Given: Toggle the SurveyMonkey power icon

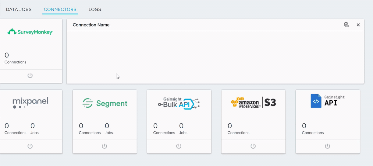Looking at the screenshot, I should [30, 75].
